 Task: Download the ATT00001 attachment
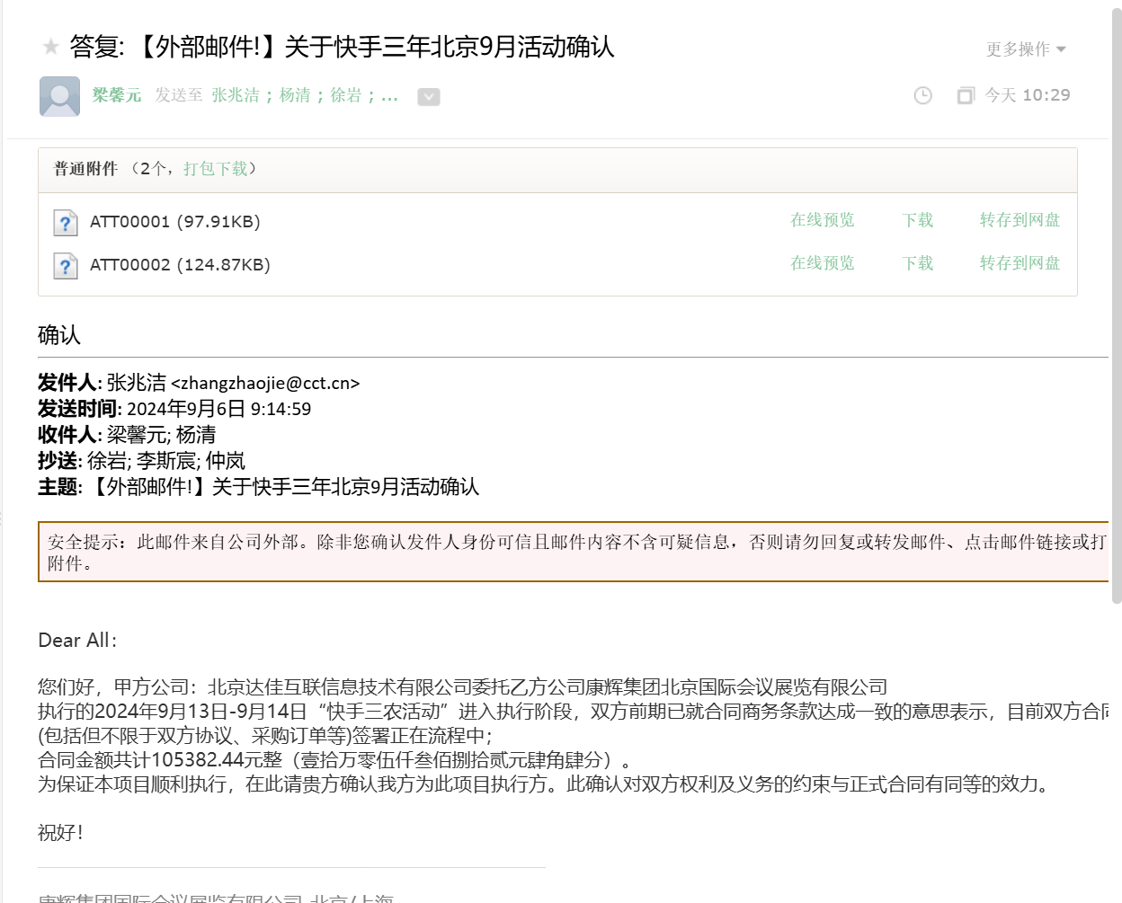point(917,220)
